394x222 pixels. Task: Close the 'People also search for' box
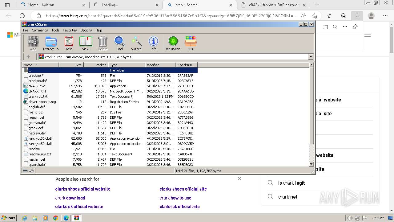[x=239, y=179]
